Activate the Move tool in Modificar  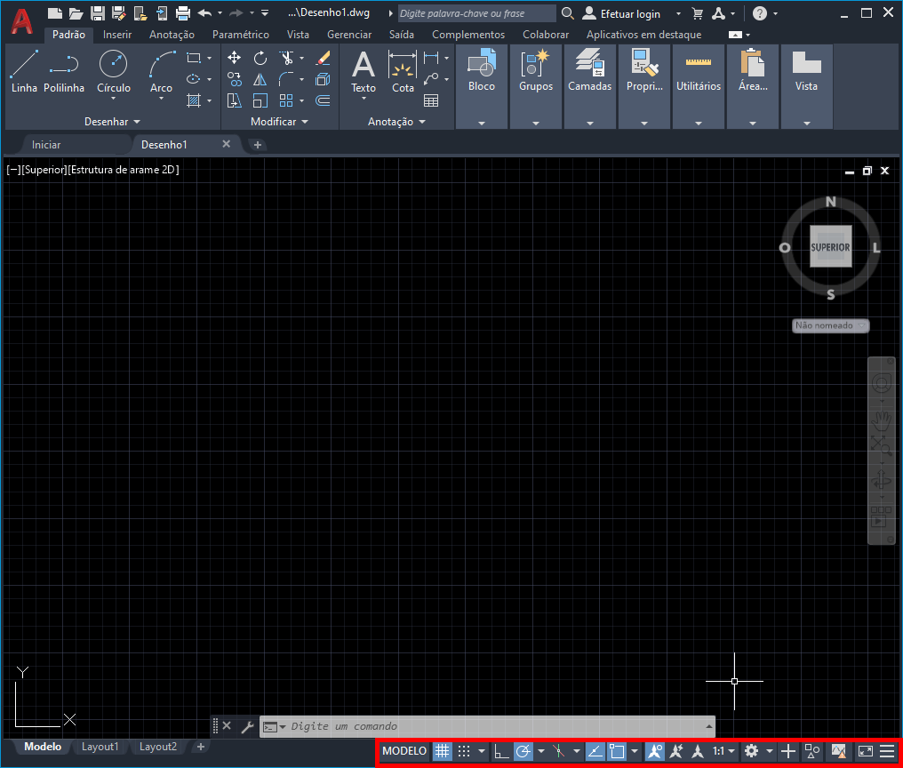234,58
